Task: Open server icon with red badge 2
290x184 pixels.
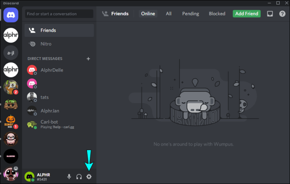Action: click(11, 87)
